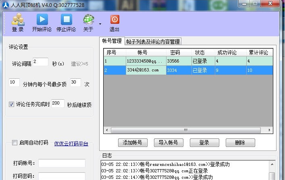Click right arrow of table scrollbar

coord(269,130)
